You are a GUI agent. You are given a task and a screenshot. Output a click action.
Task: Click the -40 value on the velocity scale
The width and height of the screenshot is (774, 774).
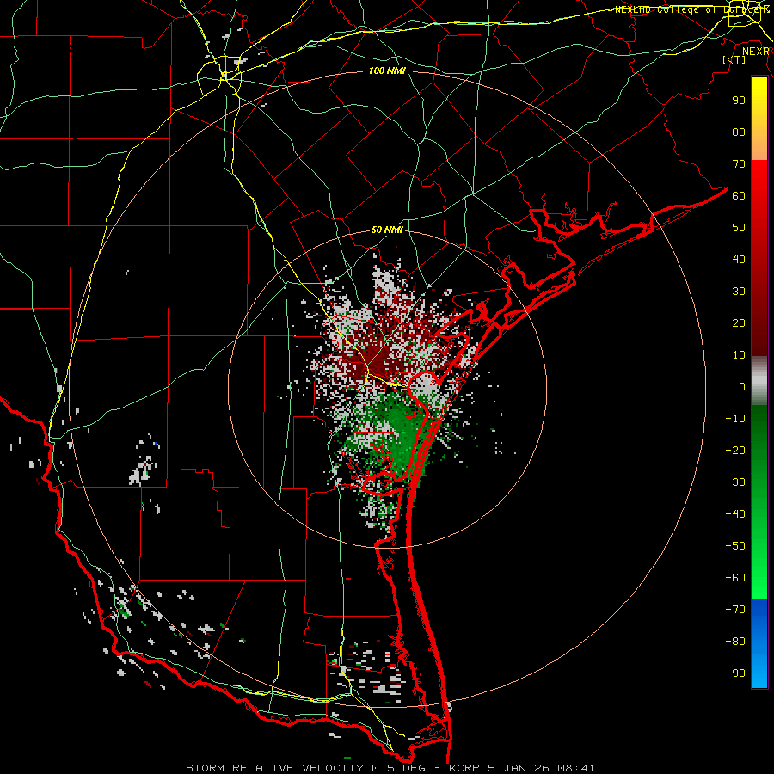click(x=735, y=514)
